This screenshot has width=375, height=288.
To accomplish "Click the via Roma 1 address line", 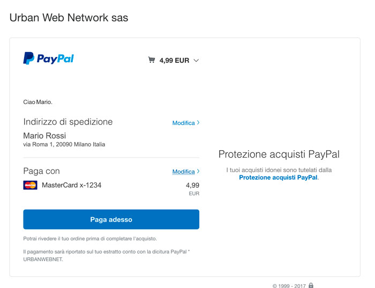I will (x=64, y=144).
